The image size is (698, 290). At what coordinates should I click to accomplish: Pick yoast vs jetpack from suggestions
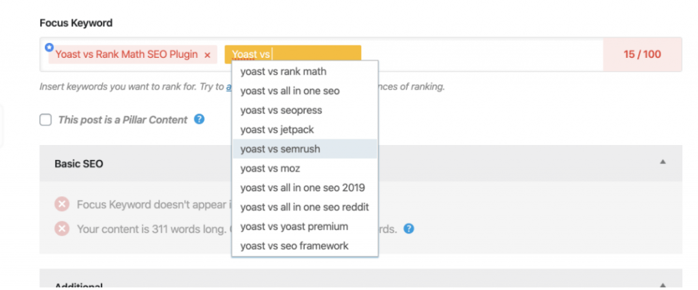click(x=277, y=129)
